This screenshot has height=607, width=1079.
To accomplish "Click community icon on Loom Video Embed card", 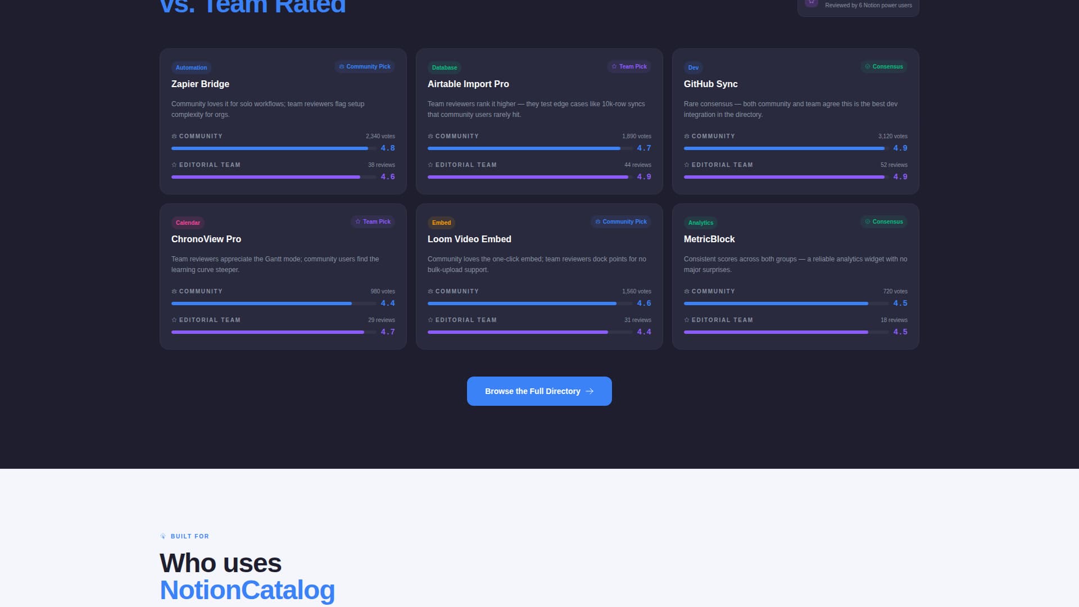I will [x=430, y=291].
